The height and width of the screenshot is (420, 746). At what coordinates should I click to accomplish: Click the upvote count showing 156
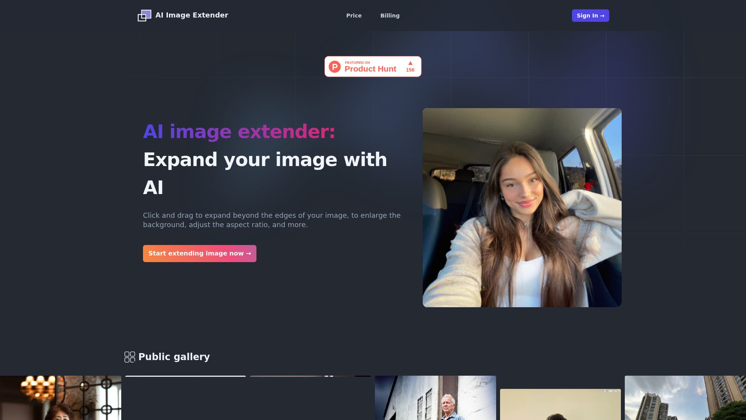(x=410, y=70)
